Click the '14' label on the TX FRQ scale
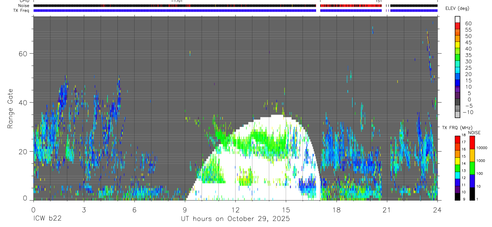 [x=463, y=164]
